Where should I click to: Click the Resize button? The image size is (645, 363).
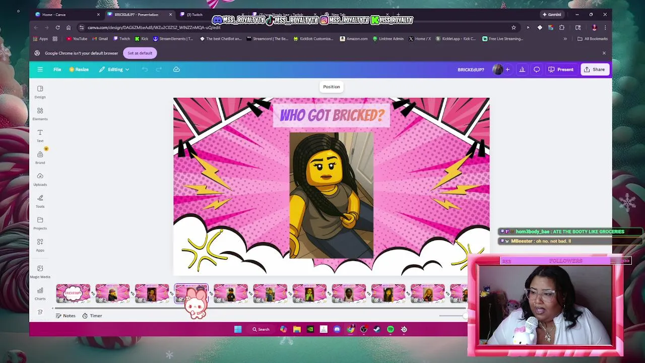click(x=79, y=70)
